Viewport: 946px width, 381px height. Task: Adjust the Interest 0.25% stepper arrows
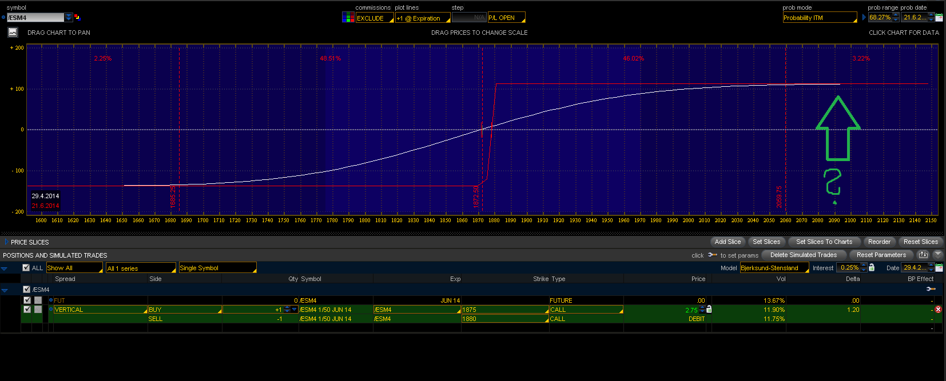tap(864, 267)
